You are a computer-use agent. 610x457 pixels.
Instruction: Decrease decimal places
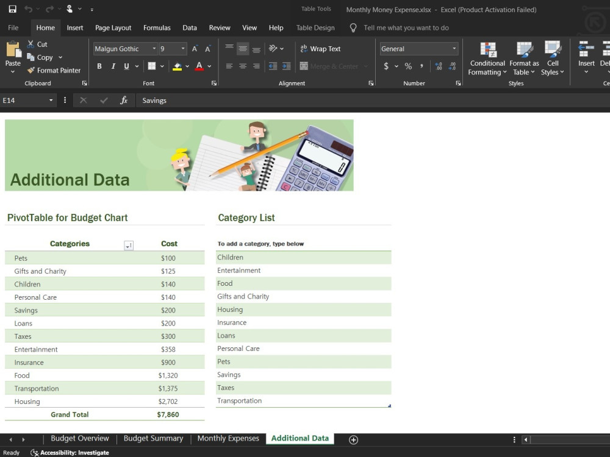click(452, 66)
